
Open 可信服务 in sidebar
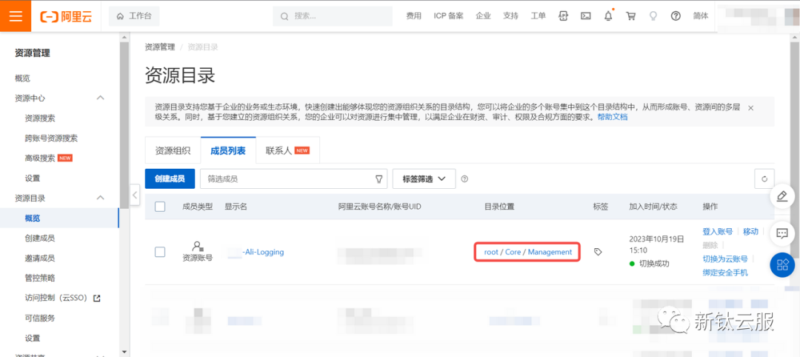tap(40, 318)
